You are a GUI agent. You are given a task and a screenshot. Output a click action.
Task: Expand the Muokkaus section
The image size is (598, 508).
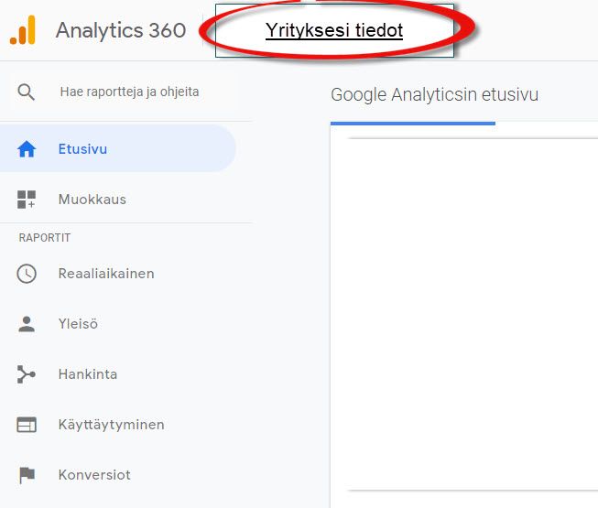[x=92, y=200]
